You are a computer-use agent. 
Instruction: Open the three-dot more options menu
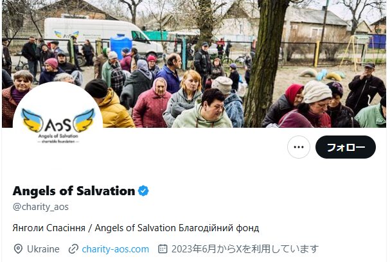[299, 147]
